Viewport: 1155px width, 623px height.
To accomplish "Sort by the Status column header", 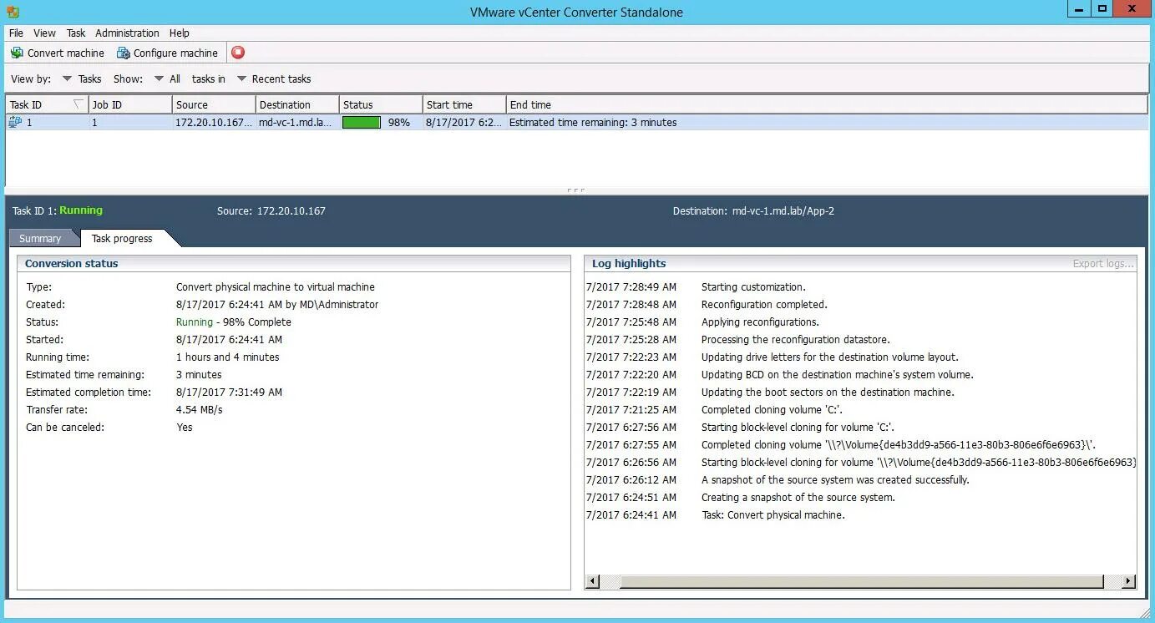I will [x=381, y=104].
